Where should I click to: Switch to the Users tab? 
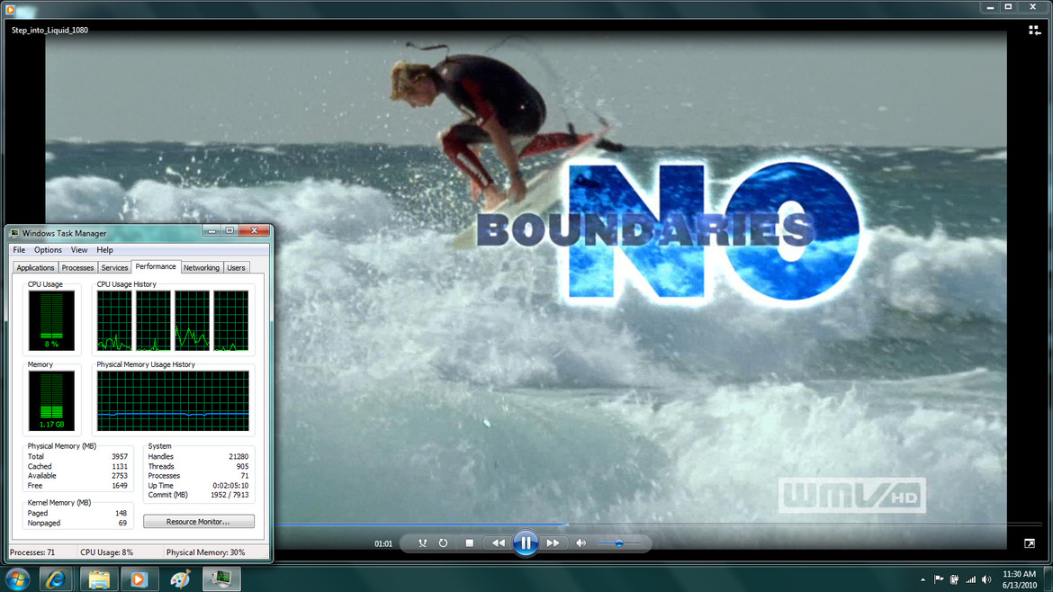tap(236, 268)
